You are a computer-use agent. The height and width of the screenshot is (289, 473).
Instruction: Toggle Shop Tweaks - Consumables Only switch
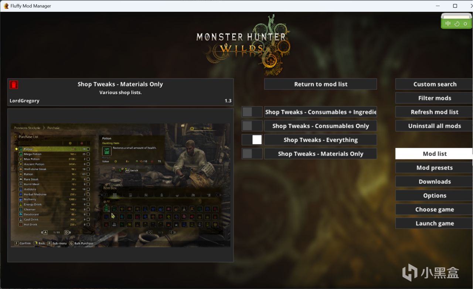(x=252, y=126)
